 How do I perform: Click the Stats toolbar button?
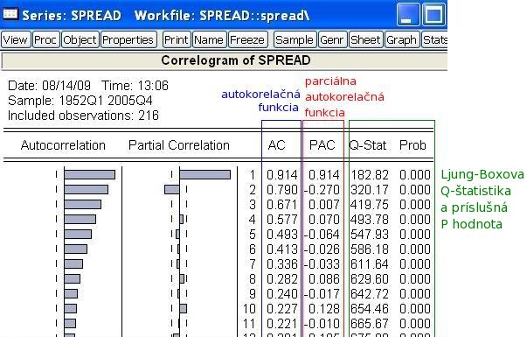pyautogui.click(x=434, y=39)
